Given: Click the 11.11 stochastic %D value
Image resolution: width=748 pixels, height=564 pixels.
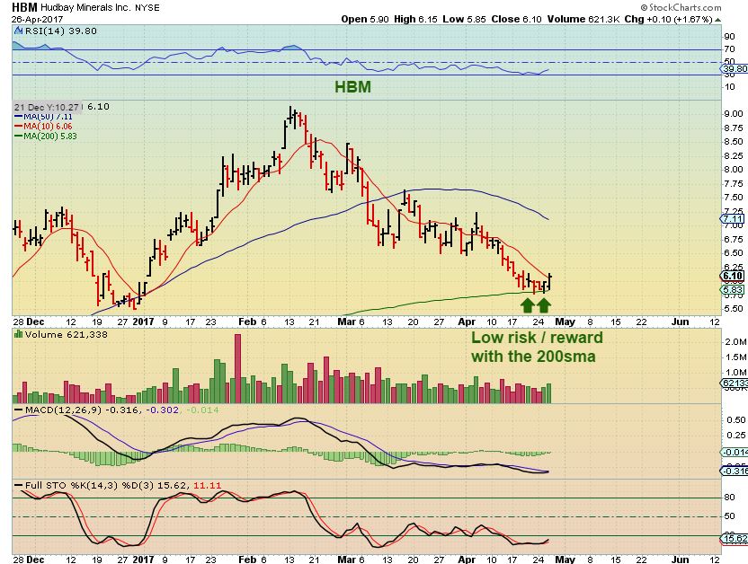Looking at the screenshot, I should pyautogui.click(x=208, y=485).
